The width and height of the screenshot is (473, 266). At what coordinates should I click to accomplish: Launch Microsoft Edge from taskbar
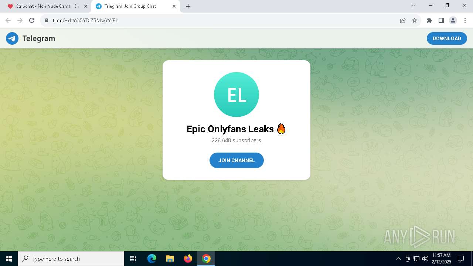[x=152, y=259]
